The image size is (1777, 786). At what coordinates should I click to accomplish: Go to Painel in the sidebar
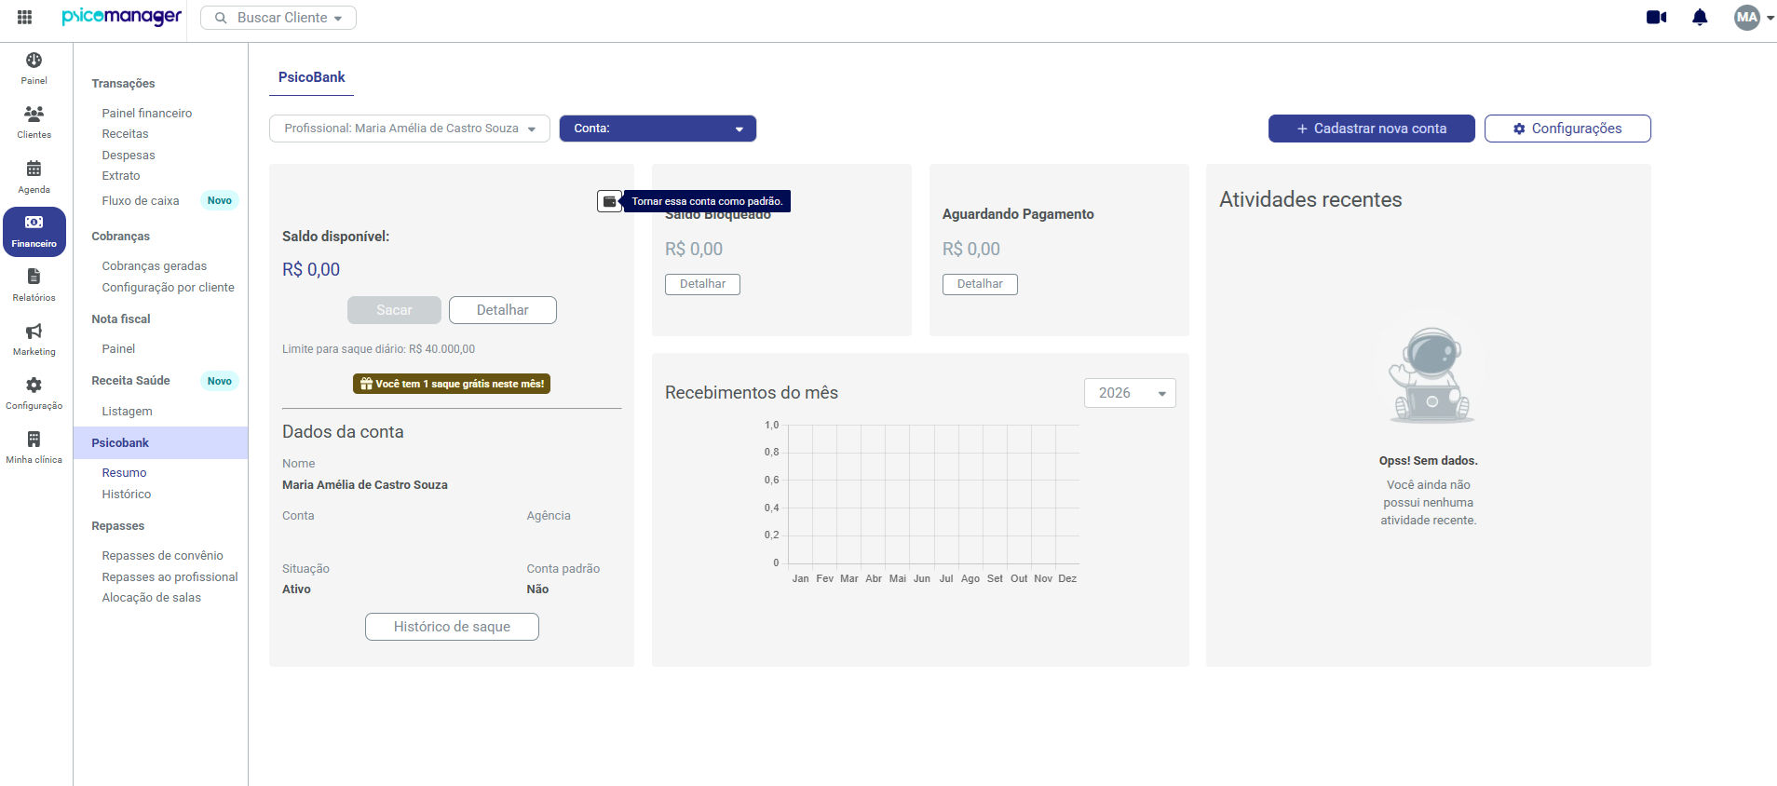pos(34,68)
